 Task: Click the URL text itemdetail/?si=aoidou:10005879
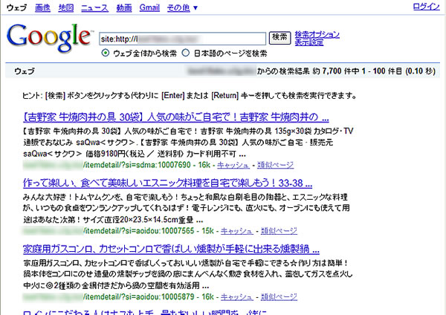139,297
